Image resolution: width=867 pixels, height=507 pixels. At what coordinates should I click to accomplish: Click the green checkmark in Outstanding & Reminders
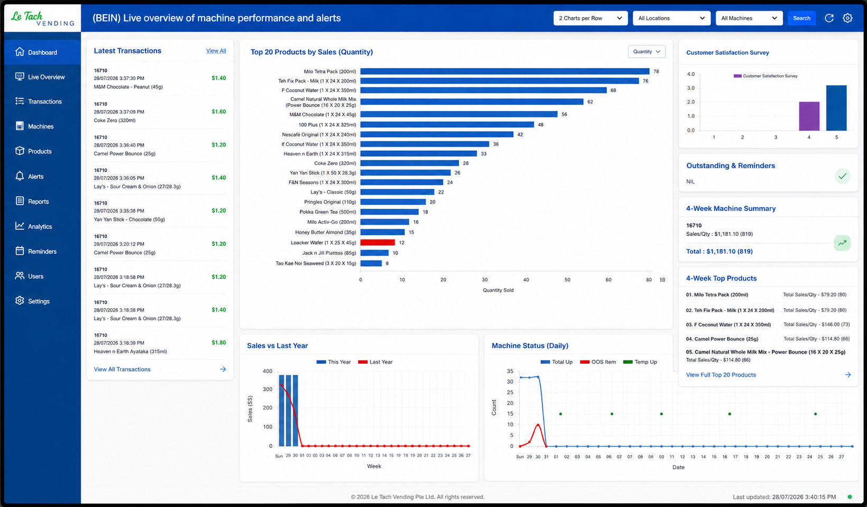coord(842,176)
